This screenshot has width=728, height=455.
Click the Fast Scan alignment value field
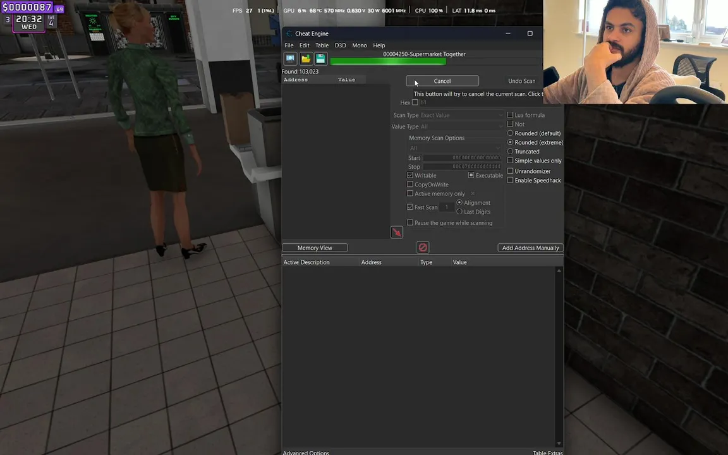point(447,207)
